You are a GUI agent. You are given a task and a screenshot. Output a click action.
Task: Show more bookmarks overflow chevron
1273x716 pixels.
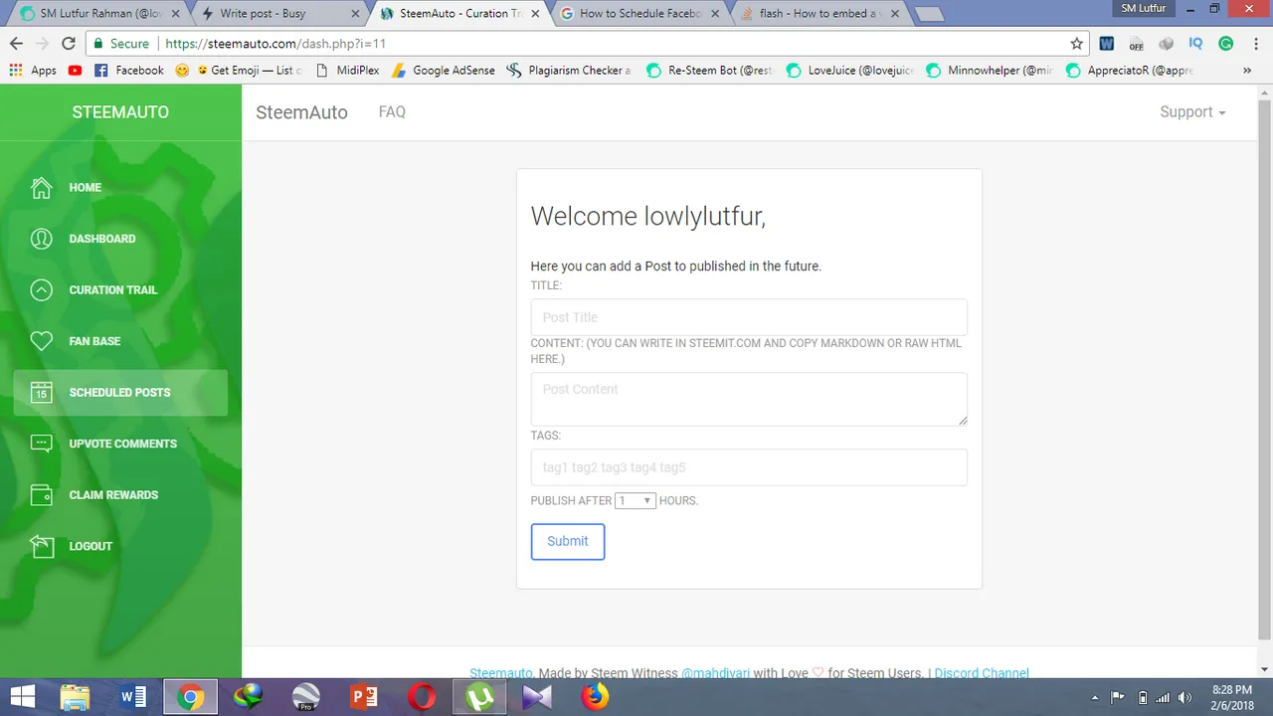pos(1247,71)
